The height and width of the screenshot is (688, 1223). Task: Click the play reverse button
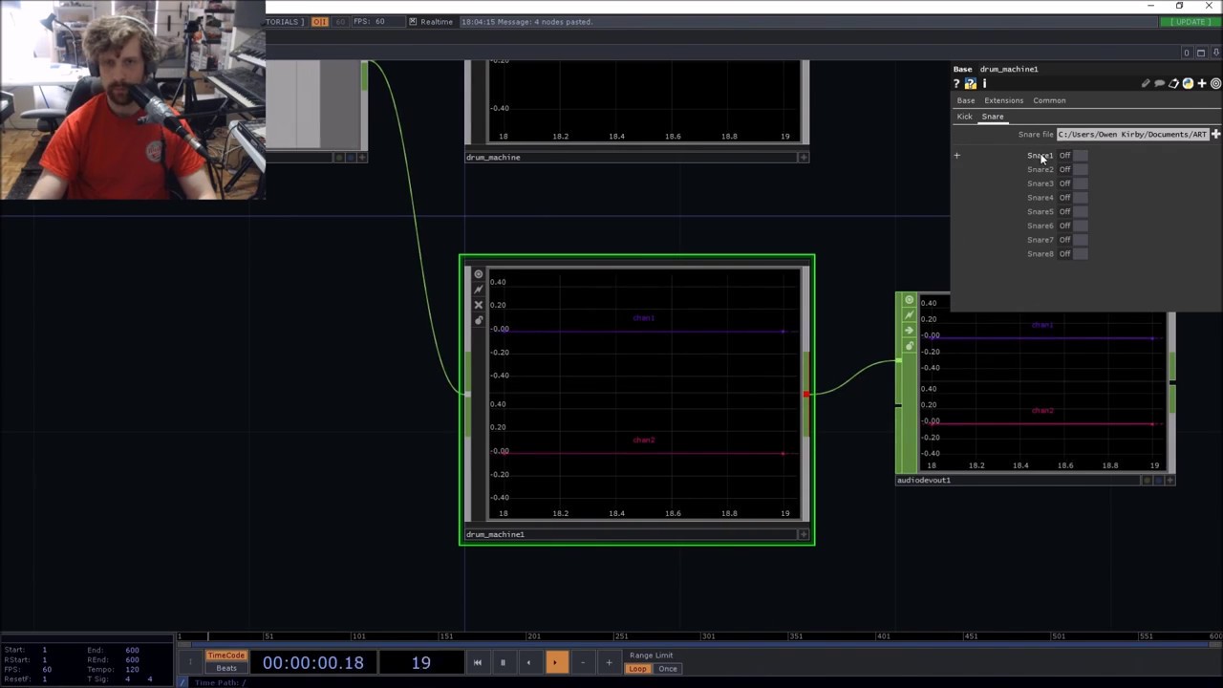[528, 662]
